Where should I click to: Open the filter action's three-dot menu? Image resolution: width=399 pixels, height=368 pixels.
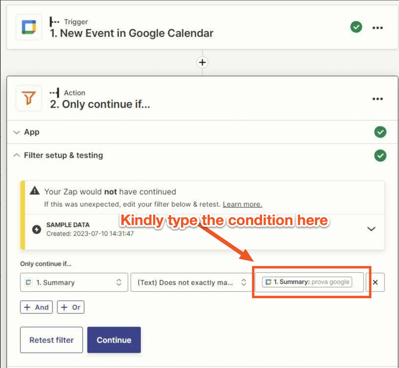coord(378,99)
